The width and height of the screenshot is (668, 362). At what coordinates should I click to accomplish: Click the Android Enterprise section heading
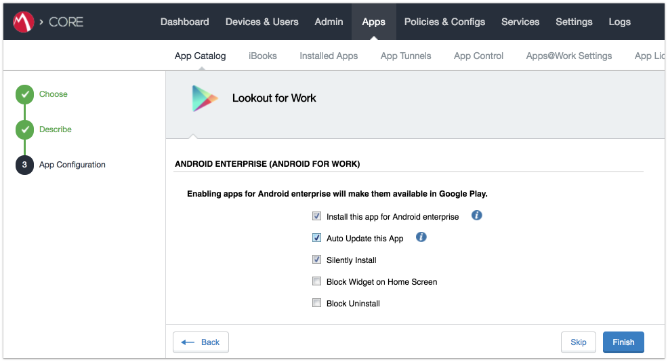point(267,164)
